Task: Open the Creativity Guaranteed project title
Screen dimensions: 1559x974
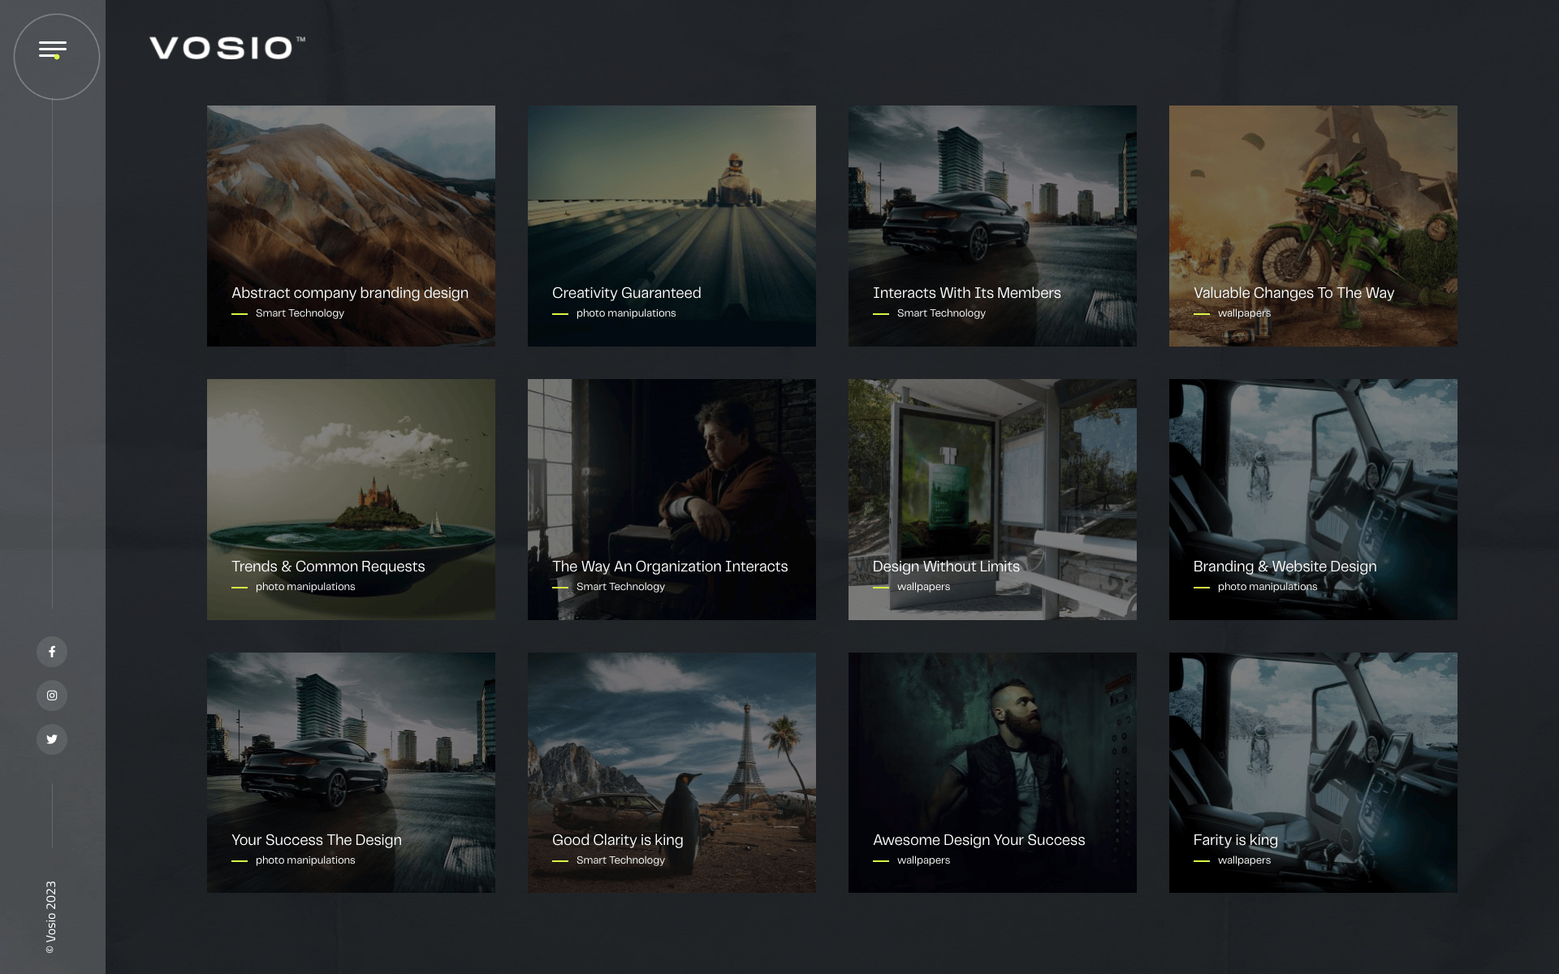Action: (626, 293)
